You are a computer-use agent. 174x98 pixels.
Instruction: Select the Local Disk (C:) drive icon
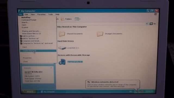click(x=62, y=48)
